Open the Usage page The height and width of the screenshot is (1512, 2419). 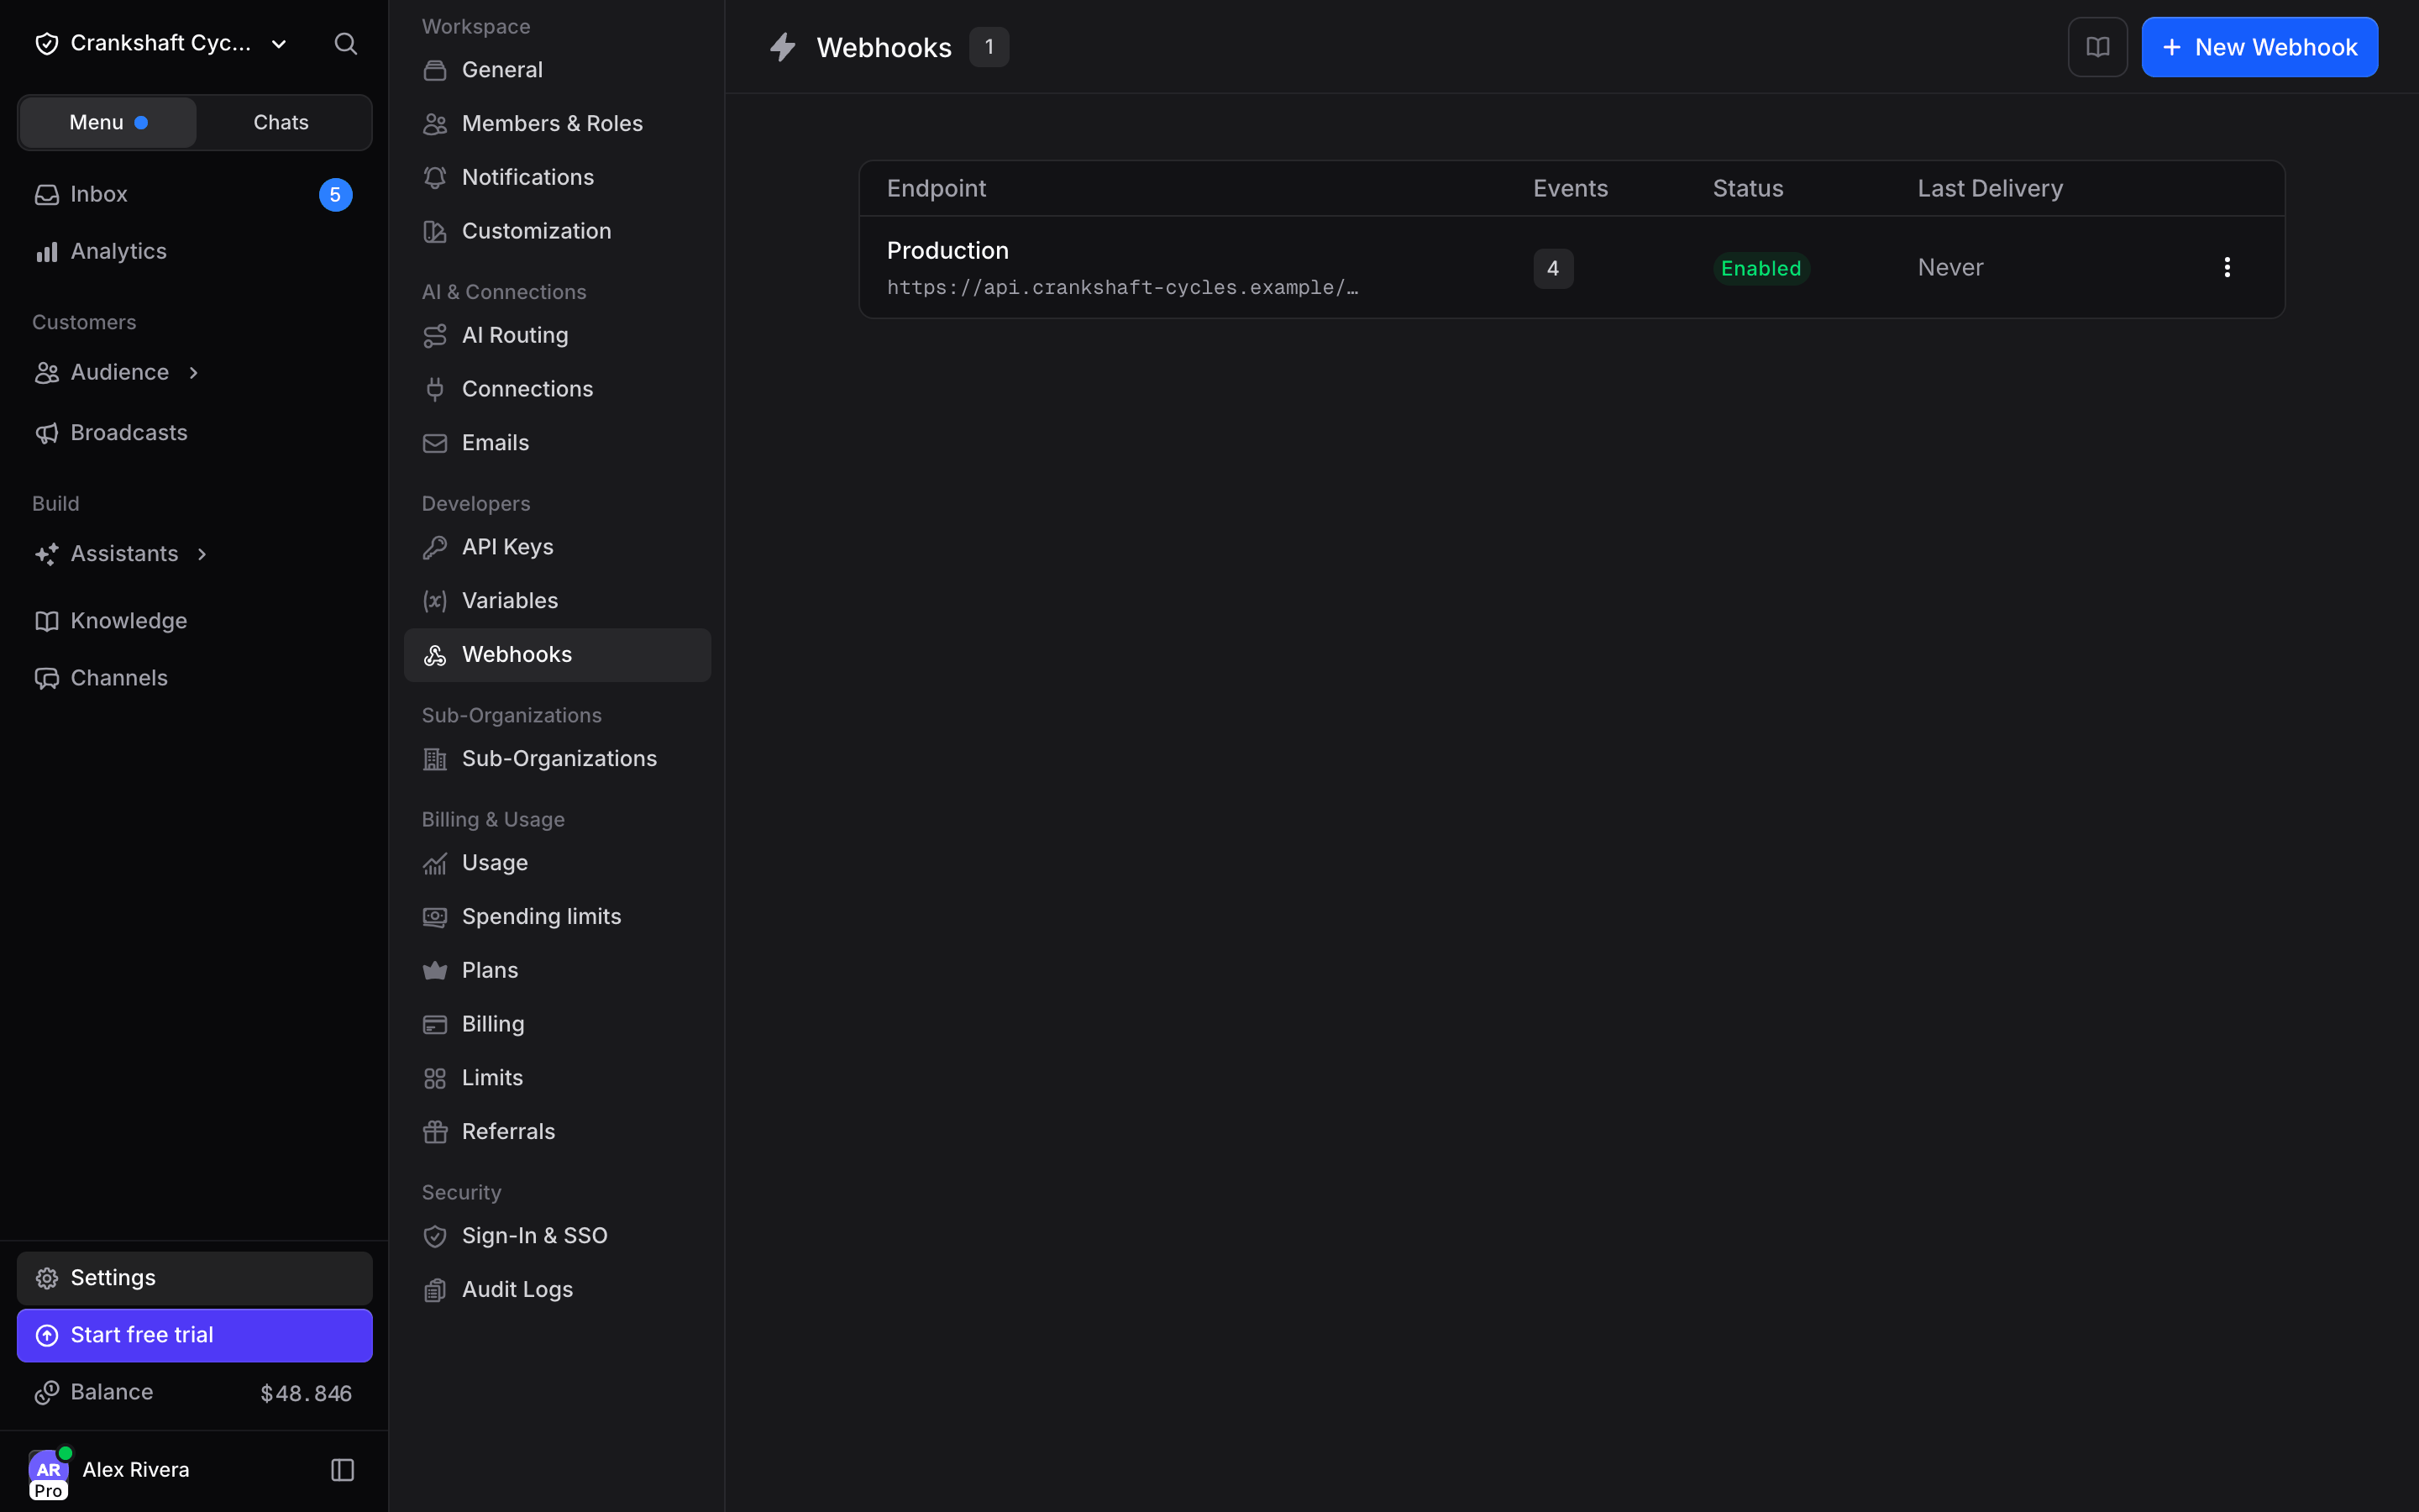click(557, 863)
